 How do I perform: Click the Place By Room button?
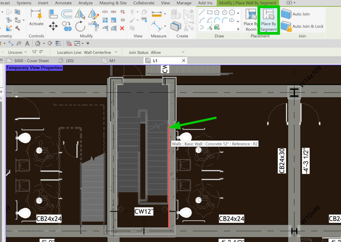pos(251,21)
